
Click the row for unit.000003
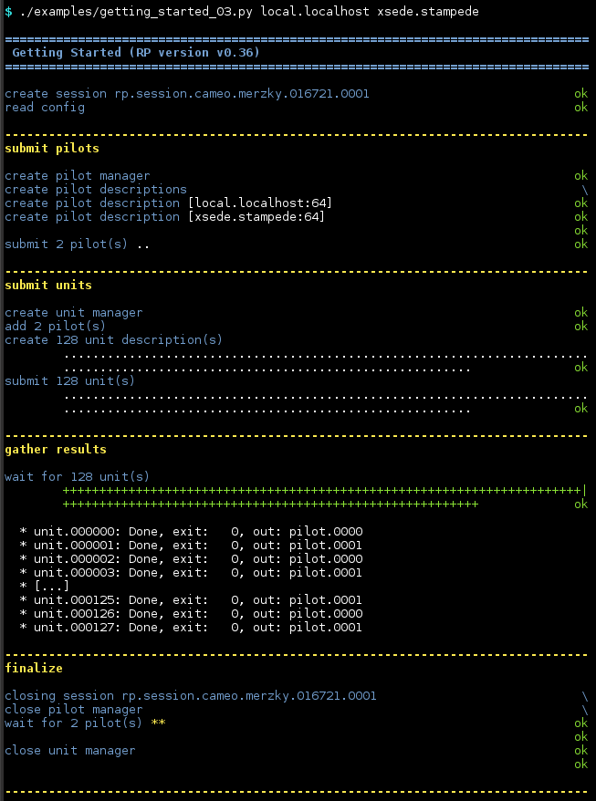(x=191, y=573)
